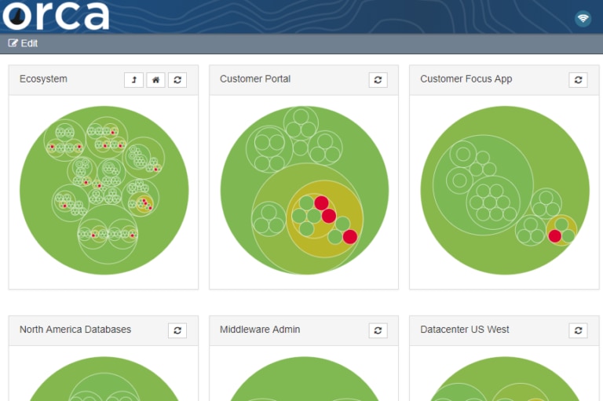Image resolution: width=603 pixels, height=401 pixels.
Task: Click the home icon in Ecosystem panel
Action: (x=155, y=80)
